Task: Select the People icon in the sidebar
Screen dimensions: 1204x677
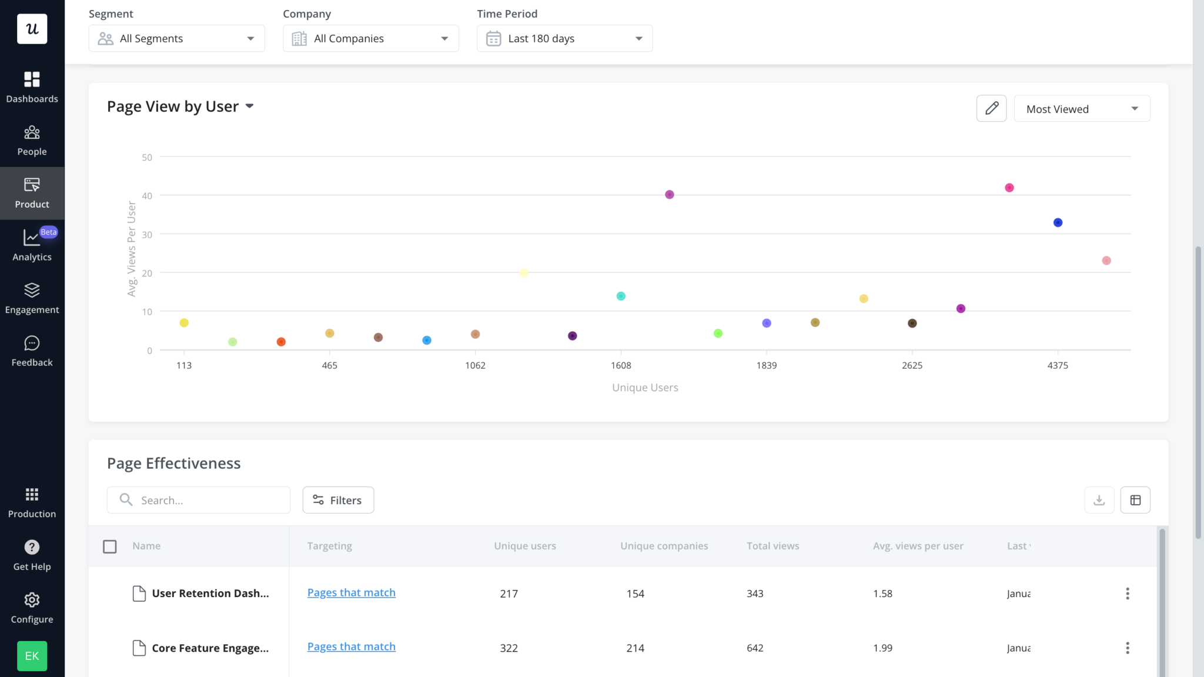Action: [x=32, y=139]
